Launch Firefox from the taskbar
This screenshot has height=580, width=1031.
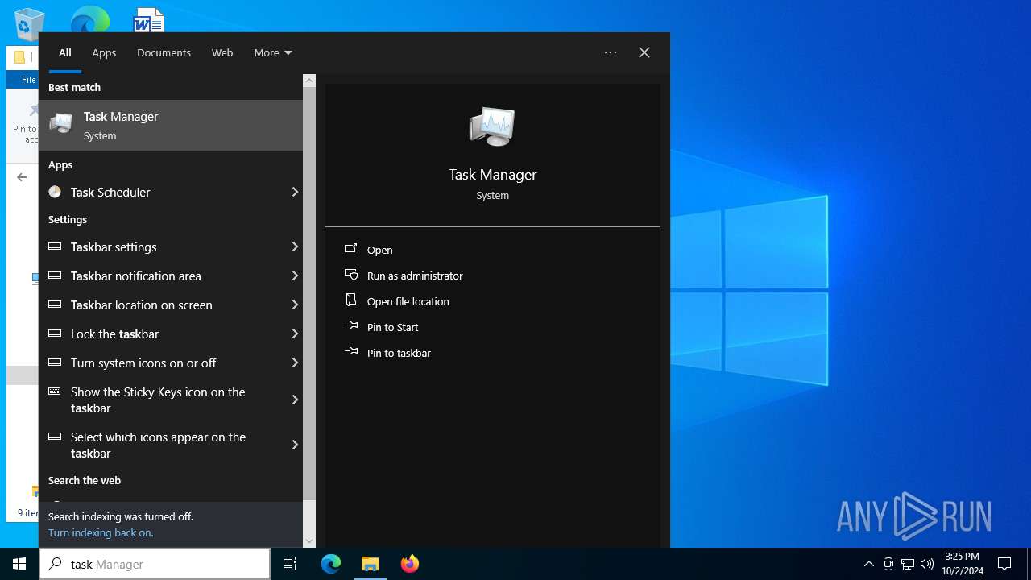[410, 564]
